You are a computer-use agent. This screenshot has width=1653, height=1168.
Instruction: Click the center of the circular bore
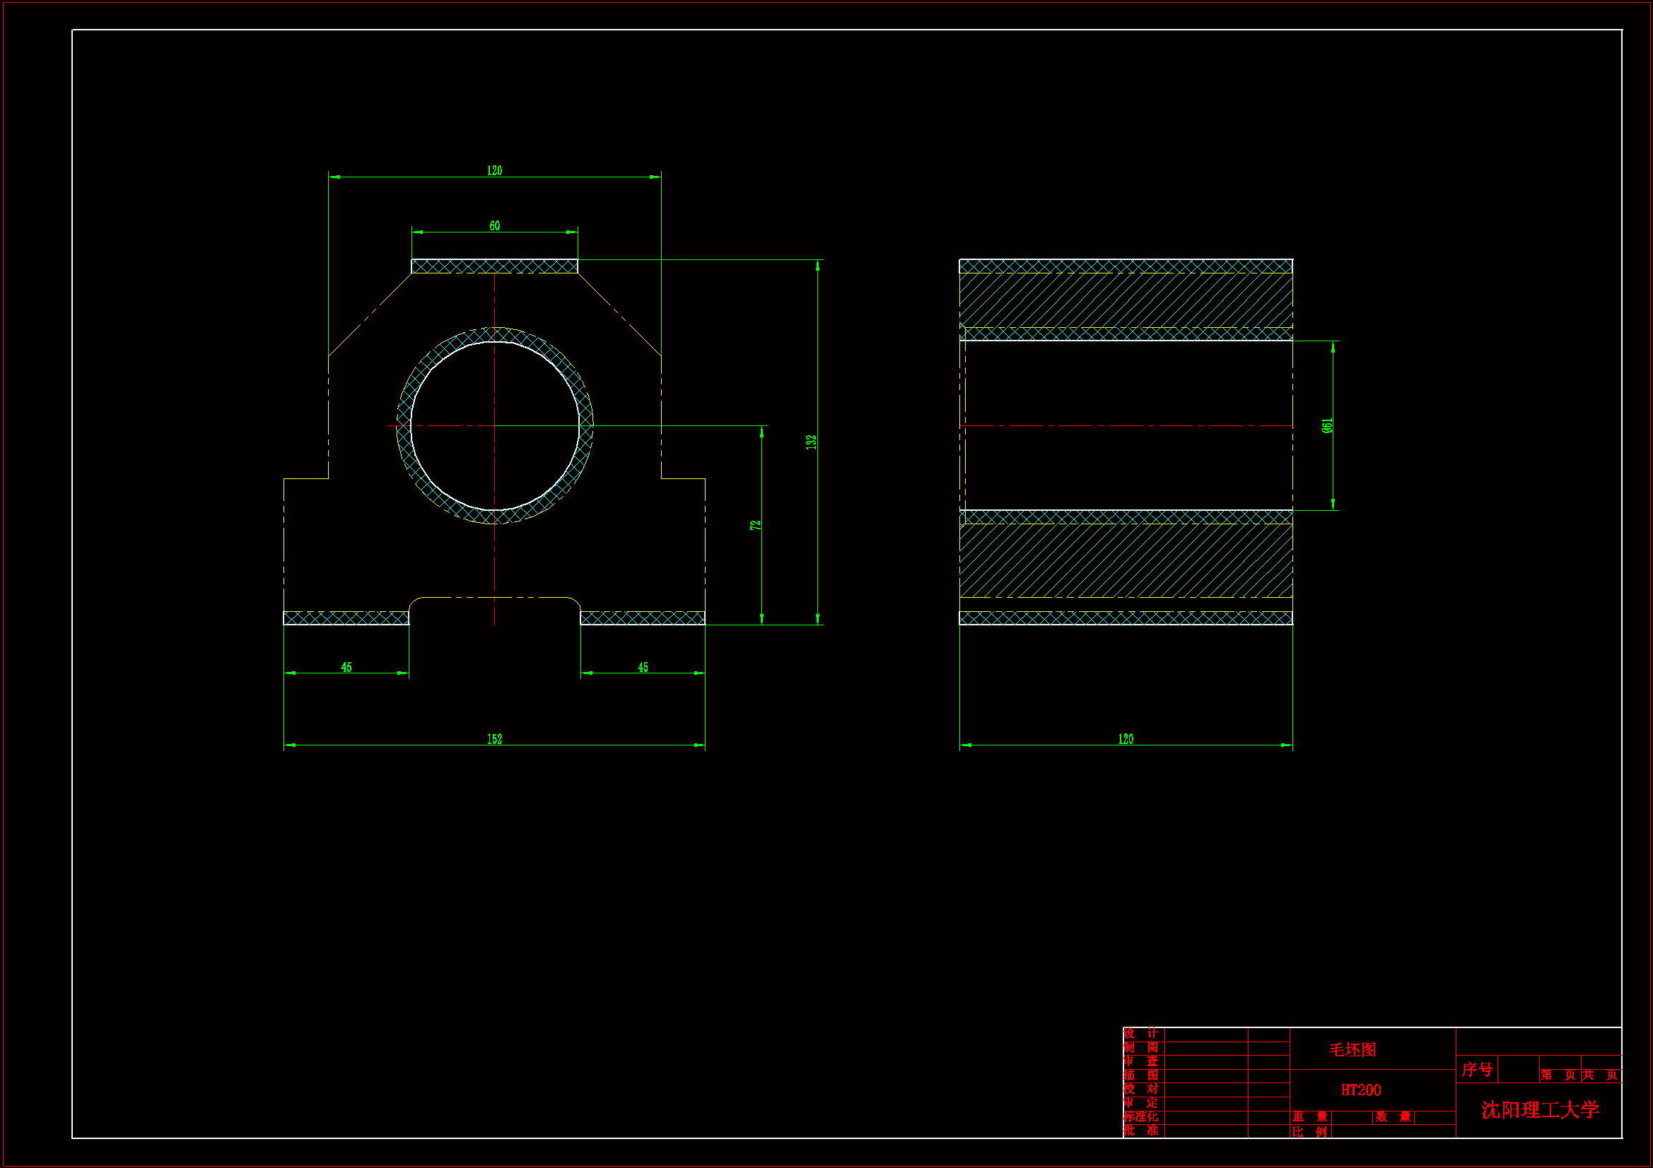coord(495,426)
